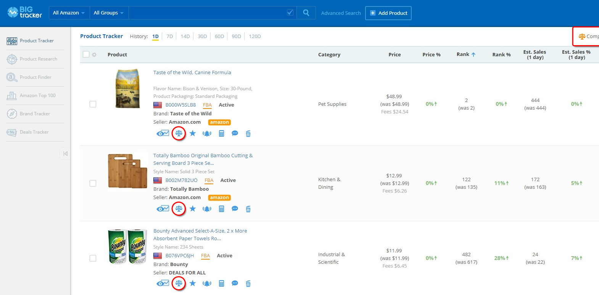Open the Advanced Search link
599x295 pixels.
(x=341, y=13)
